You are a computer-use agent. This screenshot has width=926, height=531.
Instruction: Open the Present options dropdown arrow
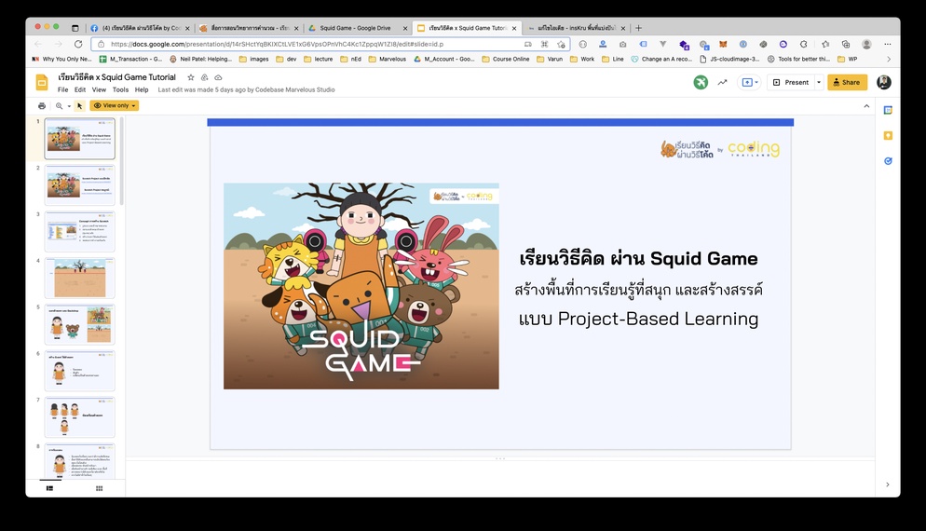819,82
